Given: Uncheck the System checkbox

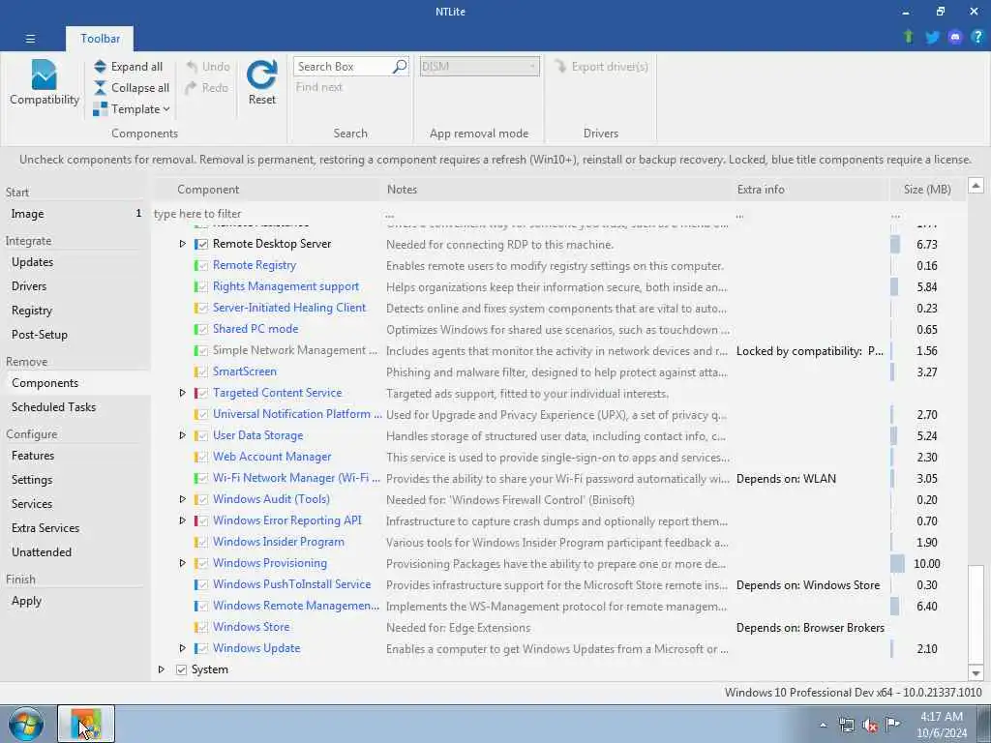Looking at the screenshot, I should point(181,669).
